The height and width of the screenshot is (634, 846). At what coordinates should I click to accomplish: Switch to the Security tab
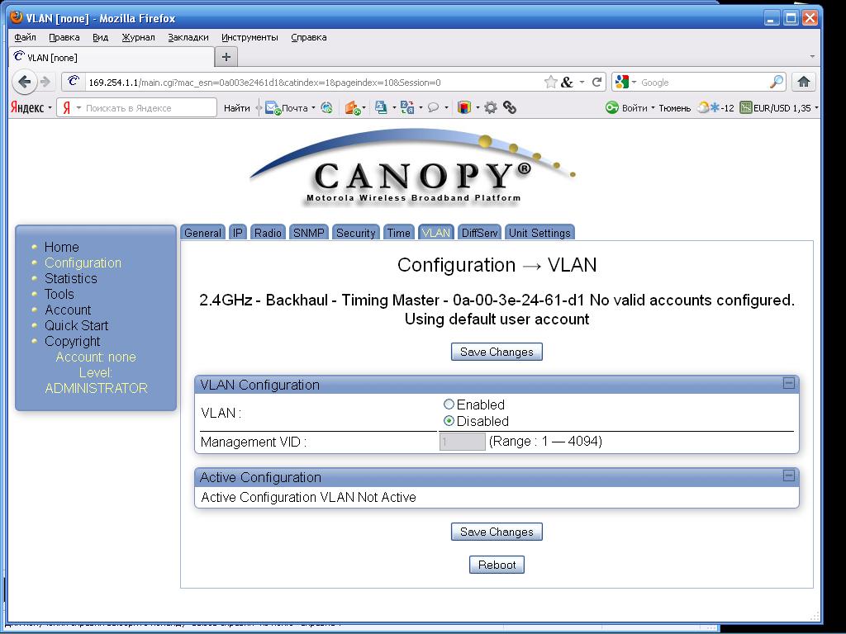tap(355, 232)
